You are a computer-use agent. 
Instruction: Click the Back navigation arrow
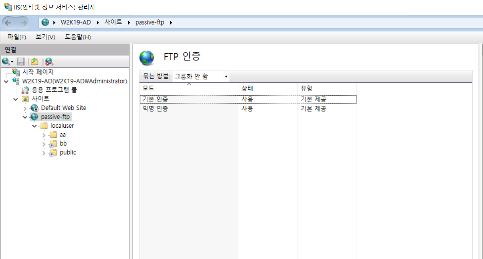tap(8, 23)
